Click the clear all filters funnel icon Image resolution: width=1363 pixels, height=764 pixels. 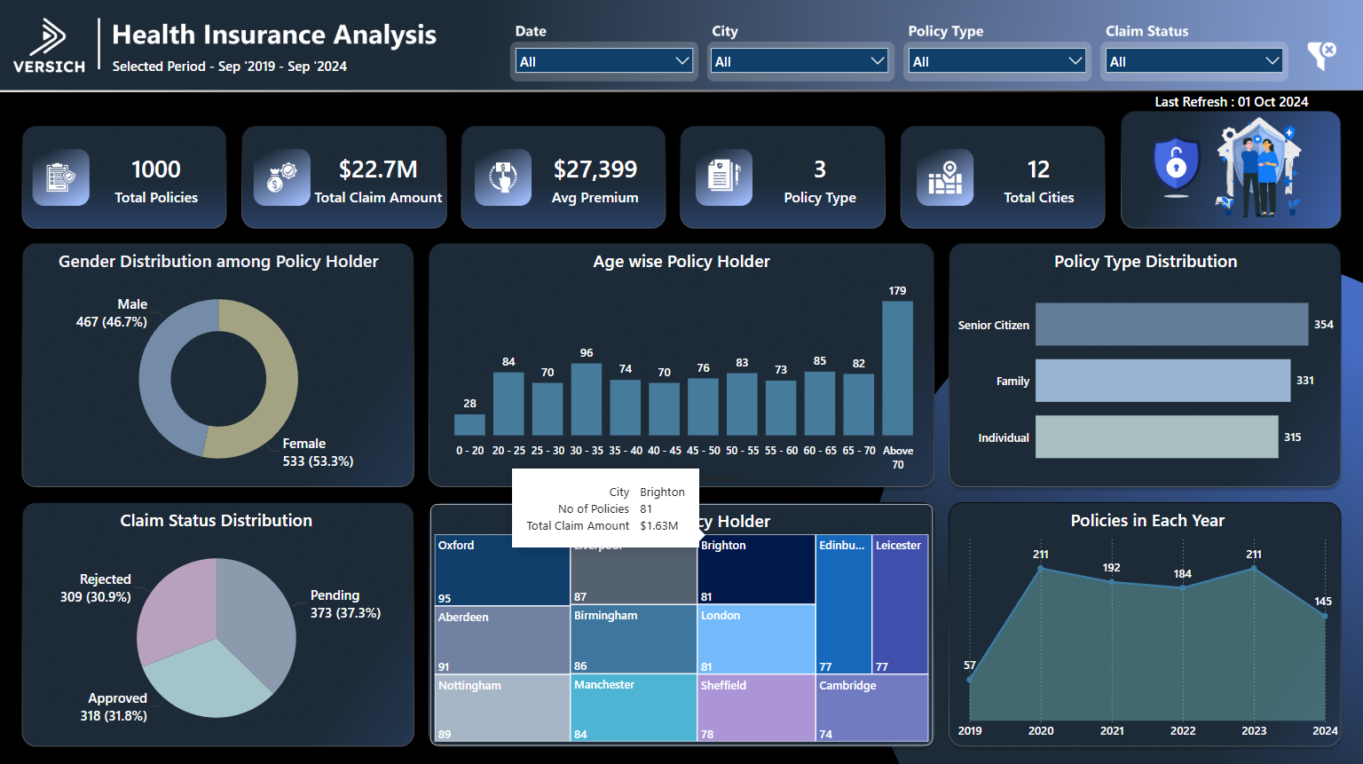click(x=1323, y=55)
